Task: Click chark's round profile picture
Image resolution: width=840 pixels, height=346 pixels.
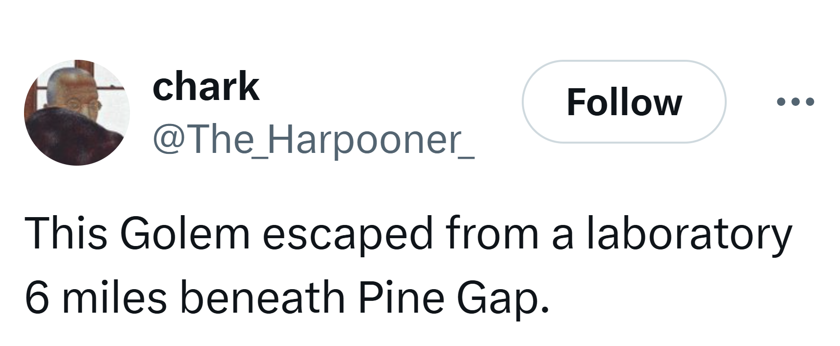Action: point(77,113)
